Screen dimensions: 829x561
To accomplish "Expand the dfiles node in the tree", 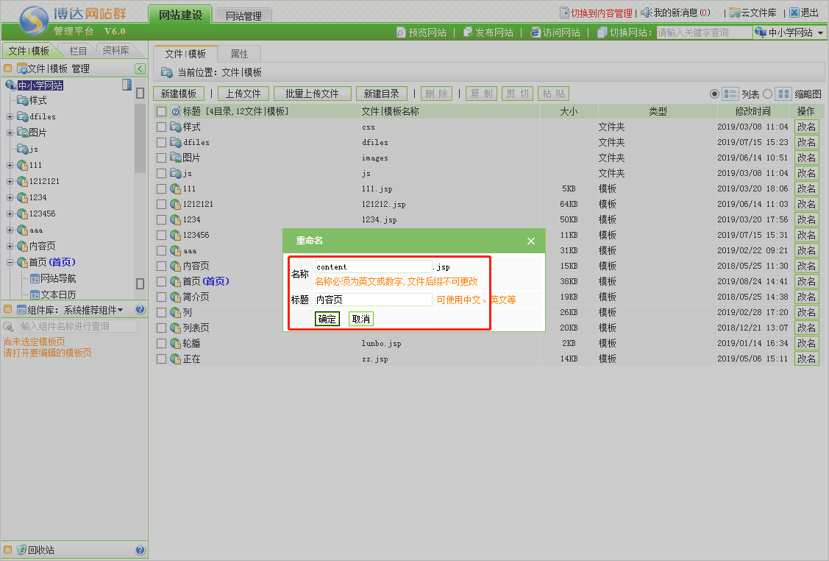I will pyautogui.click(x=10, y=116).
